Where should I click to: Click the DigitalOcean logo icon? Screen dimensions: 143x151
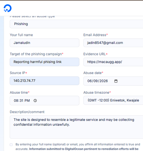point(8,8)
